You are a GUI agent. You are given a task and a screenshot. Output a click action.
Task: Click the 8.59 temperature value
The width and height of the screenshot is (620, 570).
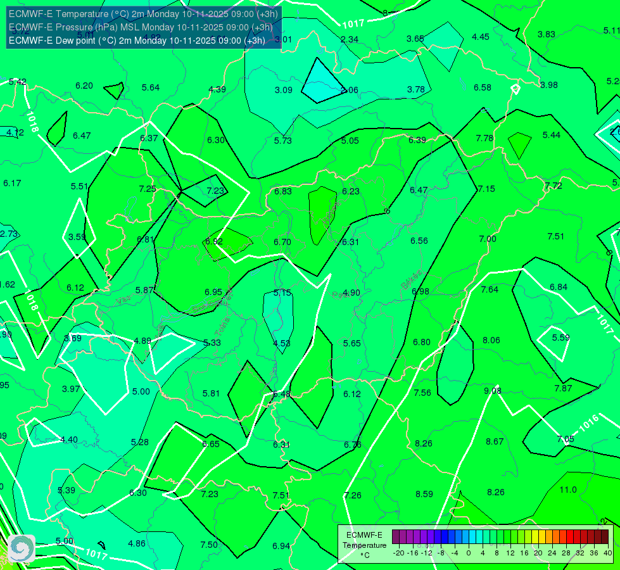point(424,494)
